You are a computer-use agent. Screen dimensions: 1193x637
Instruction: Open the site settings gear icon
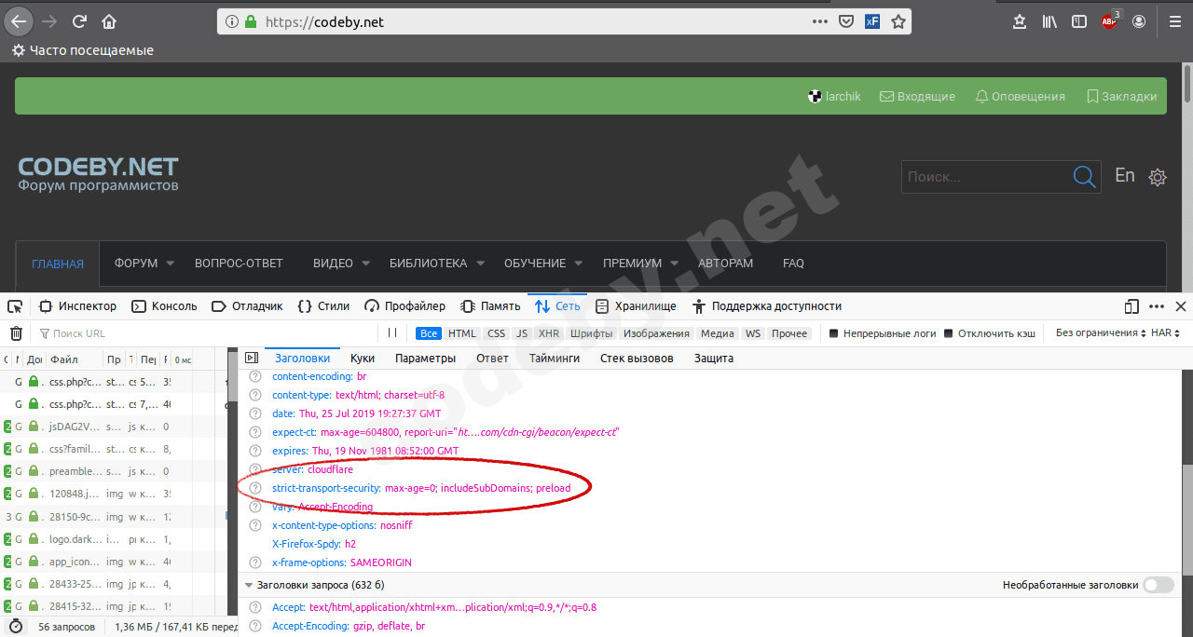click(x=1158, y=177)
